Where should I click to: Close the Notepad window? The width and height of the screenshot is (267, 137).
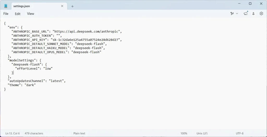click(x=261, y=4)
